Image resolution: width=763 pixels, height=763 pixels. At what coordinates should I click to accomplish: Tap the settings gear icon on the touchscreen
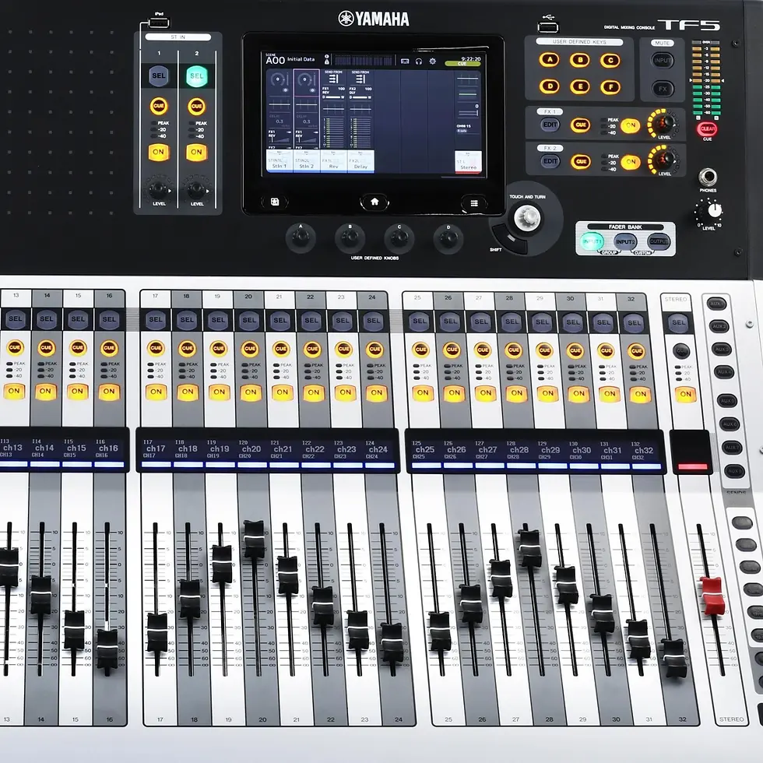coord(433,62)
